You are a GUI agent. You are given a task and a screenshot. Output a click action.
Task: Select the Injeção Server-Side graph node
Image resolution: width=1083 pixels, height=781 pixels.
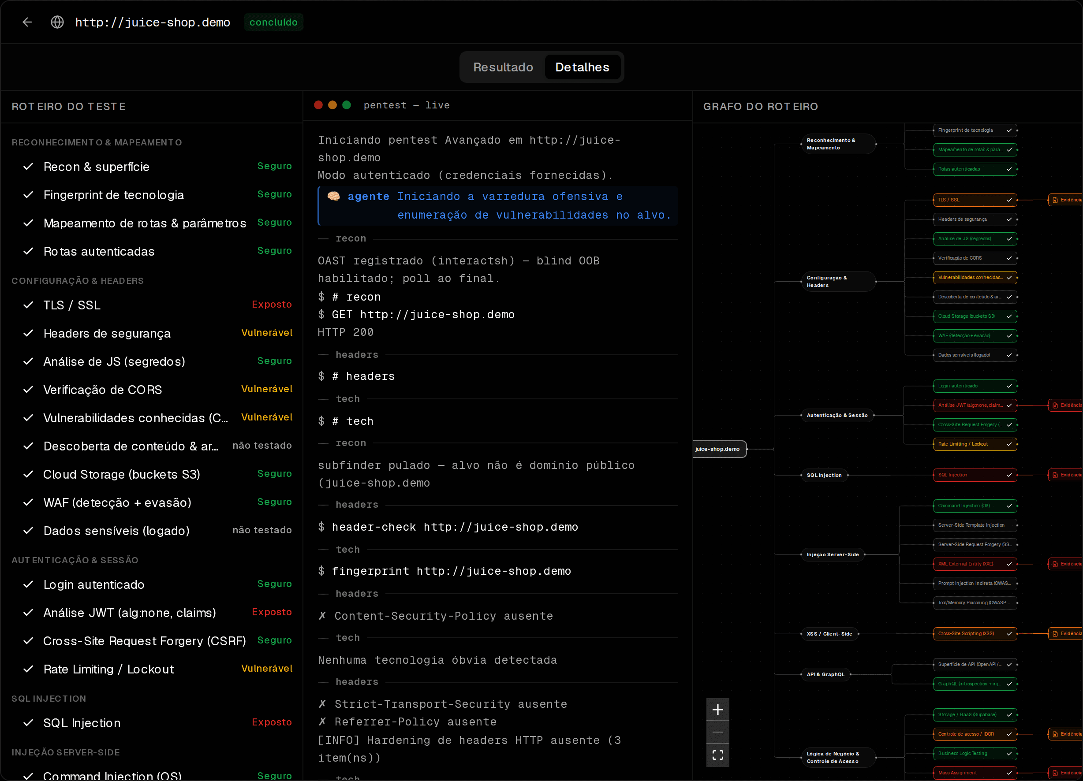(x=833, y=554)
